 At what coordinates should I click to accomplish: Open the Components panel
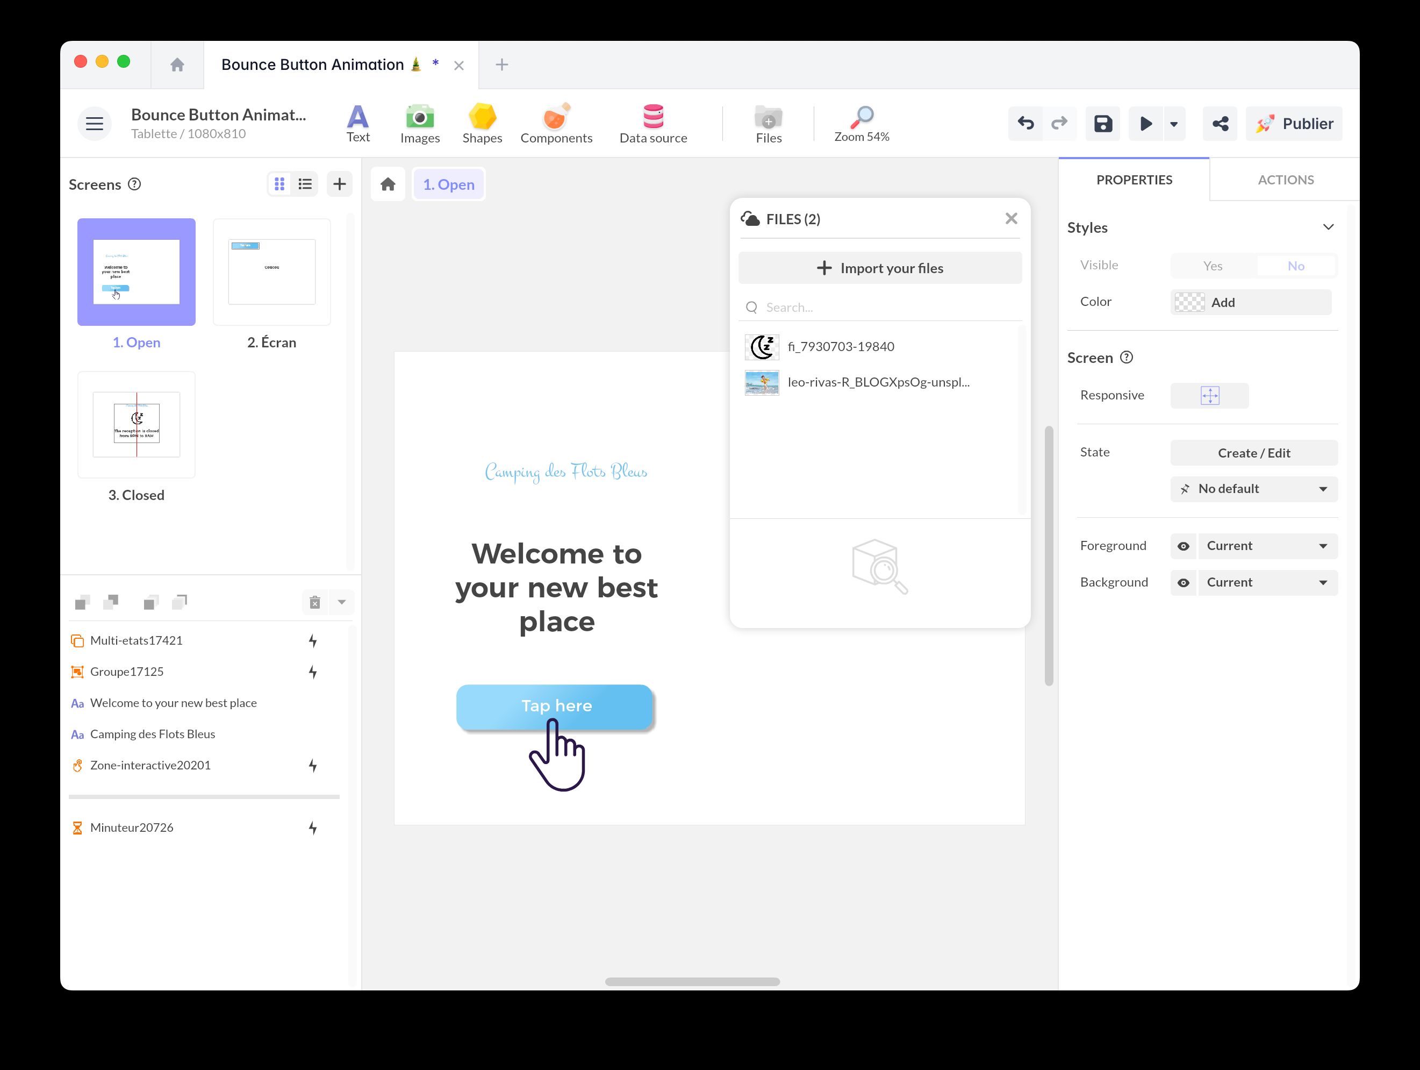point(556,123)
